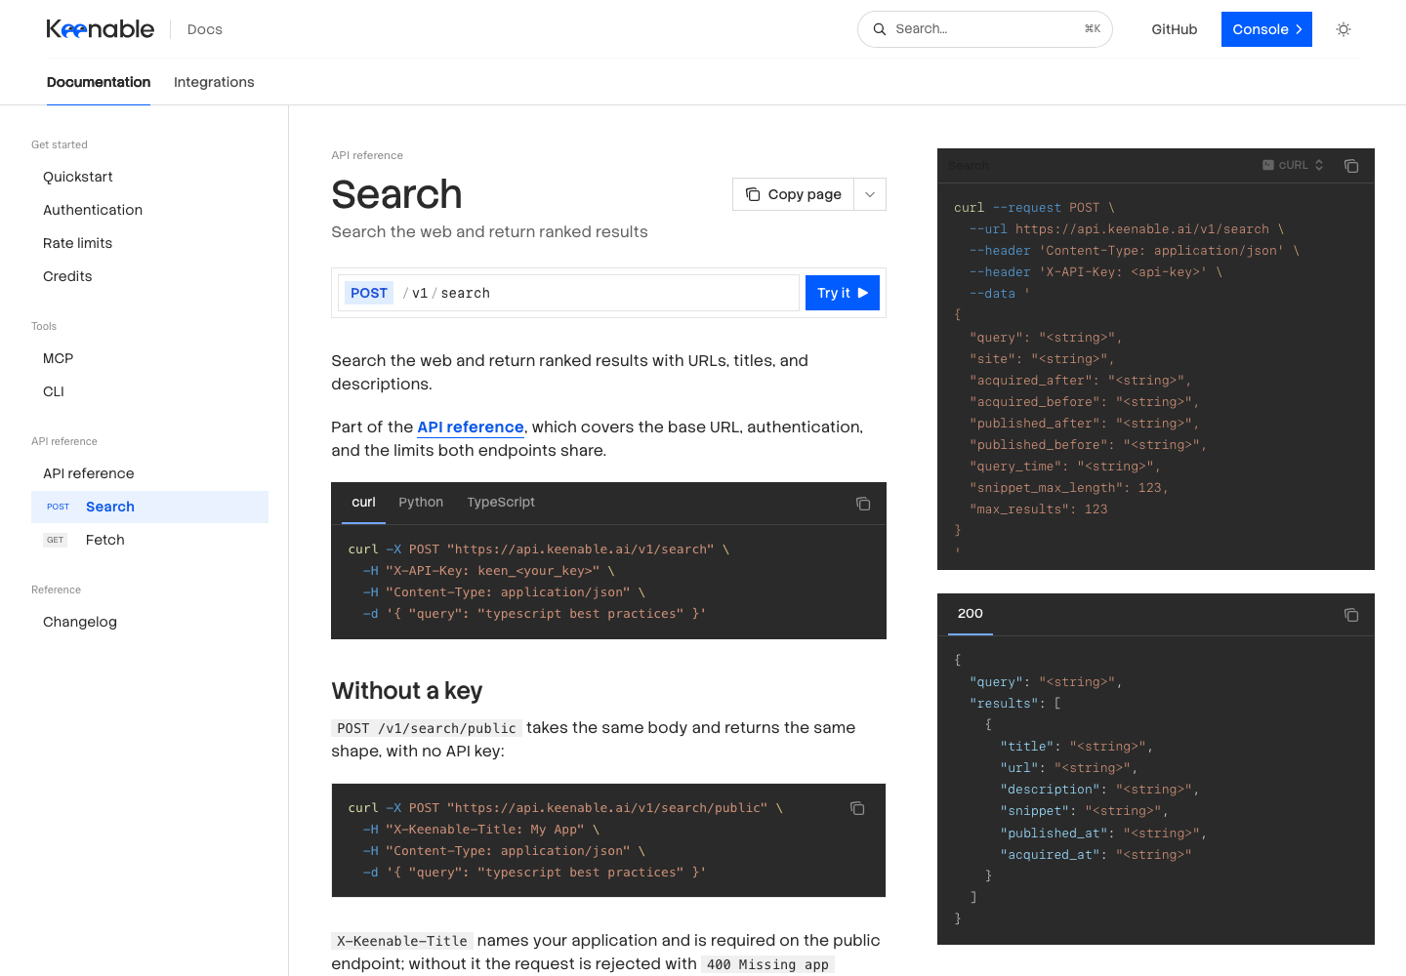Viewport: 1406px width, 976px height.
Task: Click the Copy page button
Action: click(794, 194)
